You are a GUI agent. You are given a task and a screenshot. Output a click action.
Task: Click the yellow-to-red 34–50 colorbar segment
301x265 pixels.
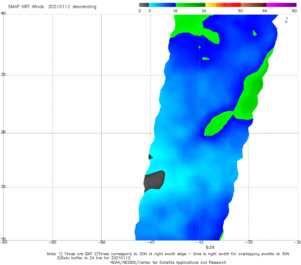(223, 5)
